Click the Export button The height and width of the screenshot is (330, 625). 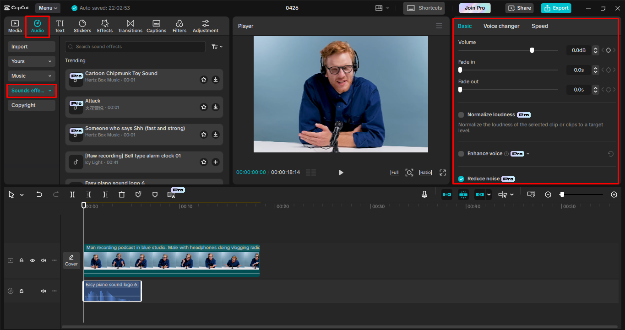coord(556,8)
